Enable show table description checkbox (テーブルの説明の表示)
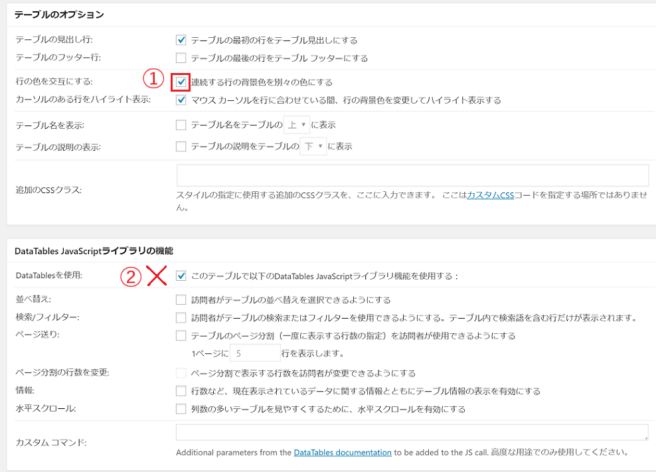Image resolution: width=656 pixels, height=472 pixels. 181,147
